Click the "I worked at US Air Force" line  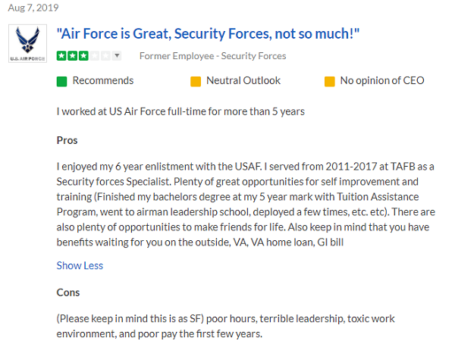tap(180, 111)
